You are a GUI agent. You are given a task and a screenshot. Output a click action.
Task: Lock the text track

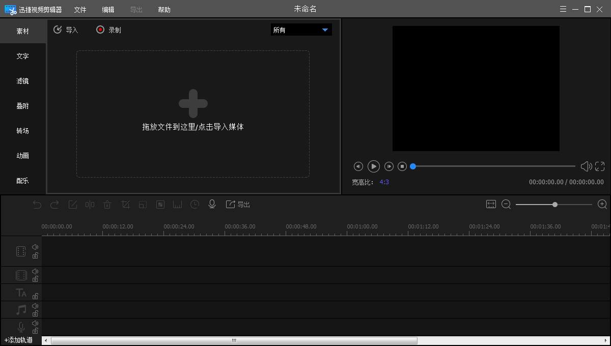tap(35, 296)
